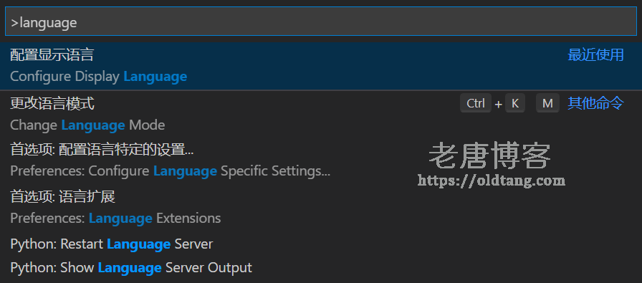The width and height of the screenshot is (642, 283).
Task: Click the 最近使用 group label
Action: point(595,54)
